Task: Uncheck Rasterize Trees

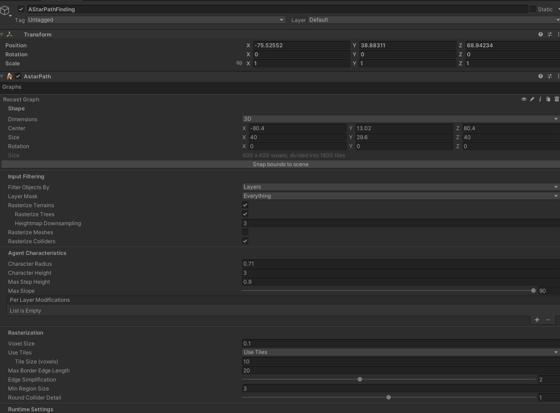Action: [245, 214]
